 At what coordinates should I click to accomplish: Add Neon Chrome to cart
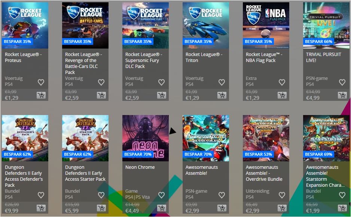point(162,208)
